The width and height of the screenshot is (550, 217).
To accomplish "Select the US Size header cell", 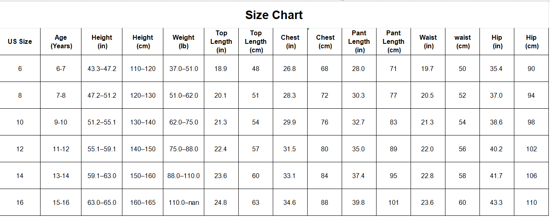I will point(20,41).
